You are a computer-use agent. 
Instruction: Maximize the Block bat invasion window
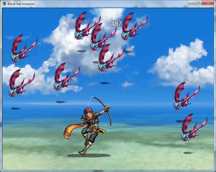pos(198,3)
